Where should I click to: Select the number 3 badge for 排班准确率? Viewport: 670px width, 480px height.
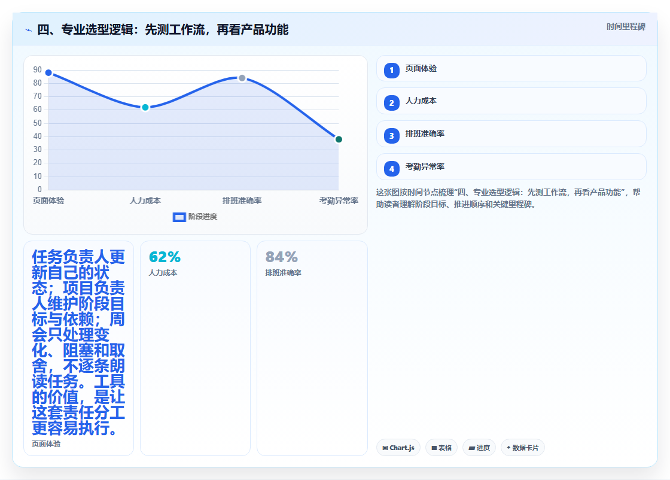[391, 136]
